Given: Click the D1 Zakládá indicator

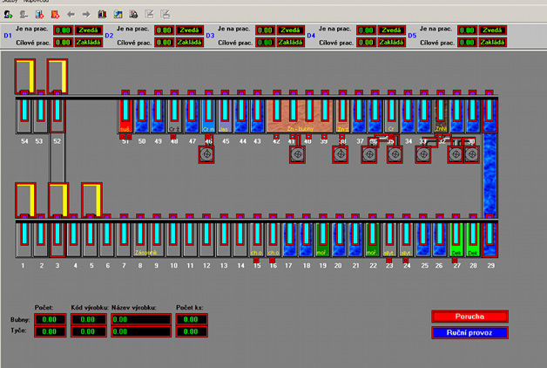Looking at the screenshot, I should pyautogui.click(x=89, y=43).
